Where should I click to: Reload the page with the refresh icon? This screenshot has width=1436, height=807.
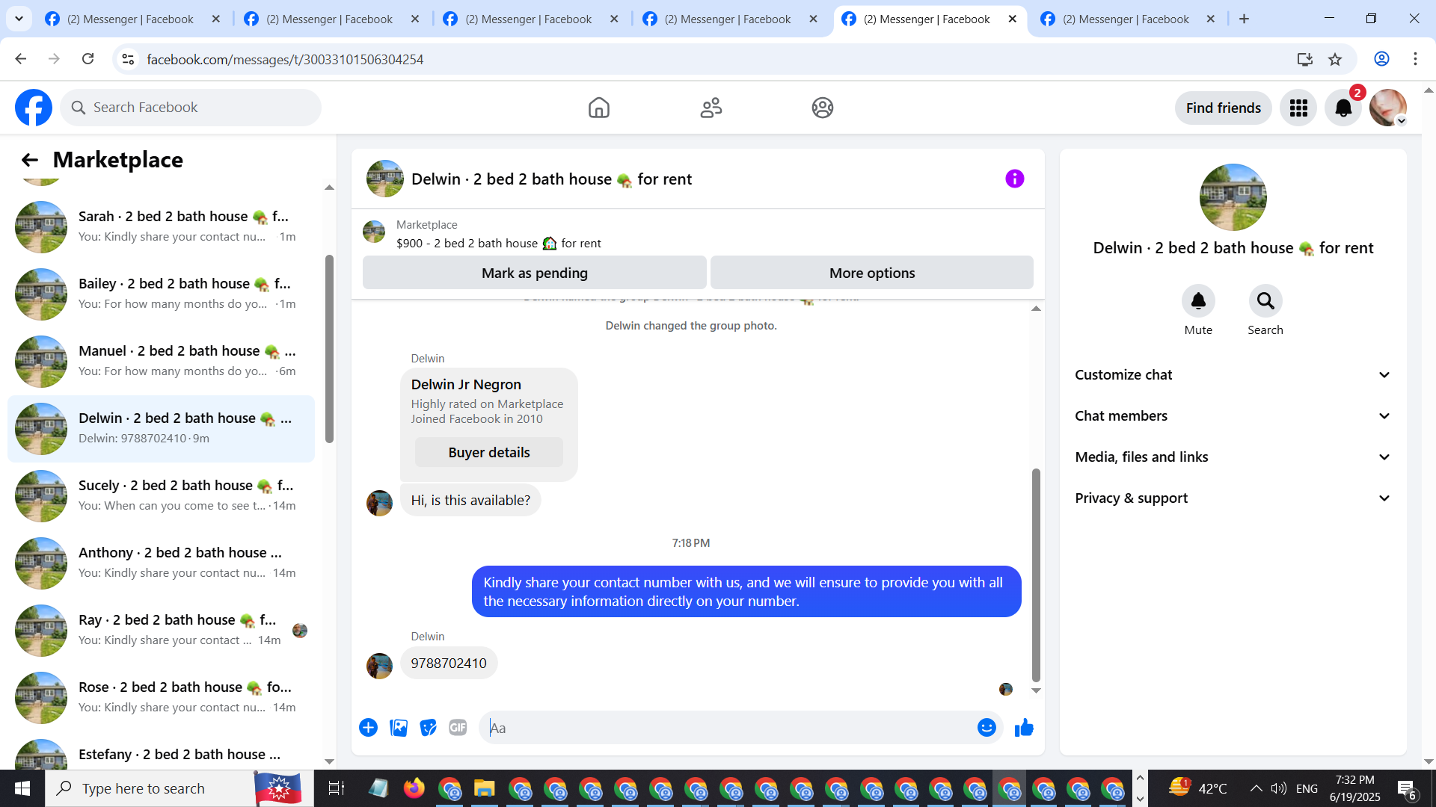88,59
